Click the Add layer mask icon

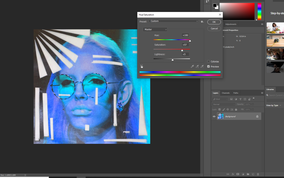238,174
